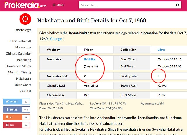187x135 pixels.
Task: Click the red Astrology sun icon
Action: (25, 19)
